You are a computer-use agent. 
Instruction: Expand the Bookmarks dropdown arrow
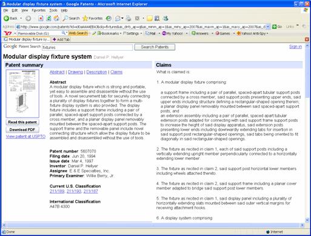click(121, 33)
